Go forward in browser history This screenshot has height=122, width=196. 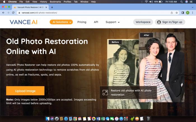tap(8, 13)
